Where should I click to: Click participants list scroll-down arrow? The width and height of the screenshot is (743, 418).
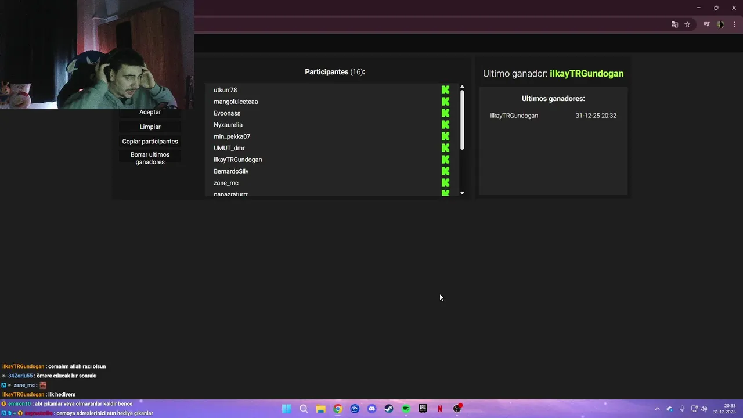click(462, 193)
